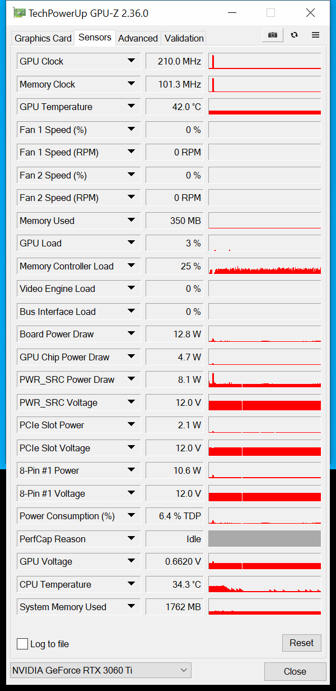Expand the GPU Clock sensor dropdown
Screen dimensions: 336x691
(131, 61)
